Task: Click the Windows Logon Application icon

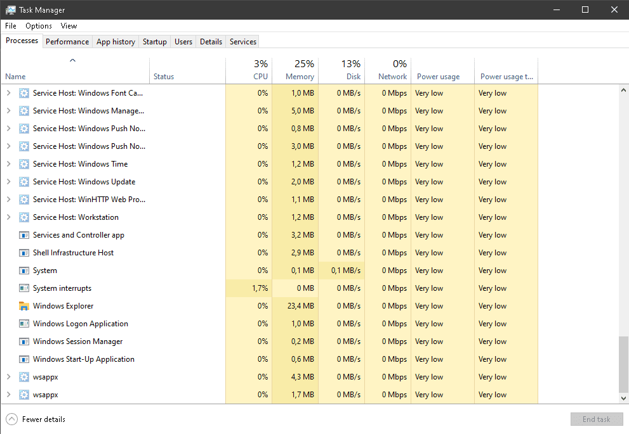Action: coord(24,324)
